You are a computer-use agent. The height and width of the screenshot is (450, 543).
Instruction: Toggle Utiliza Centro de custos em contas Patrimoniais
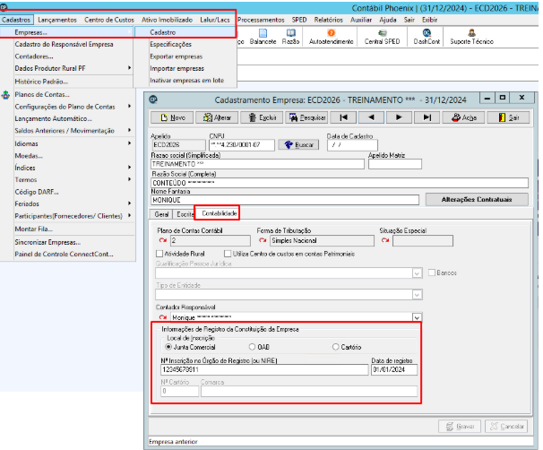228,254
